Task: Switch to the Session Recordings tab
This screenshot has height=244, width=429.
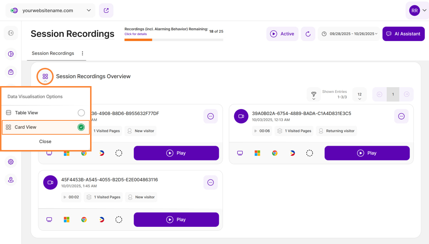Action: pos(53,53)
